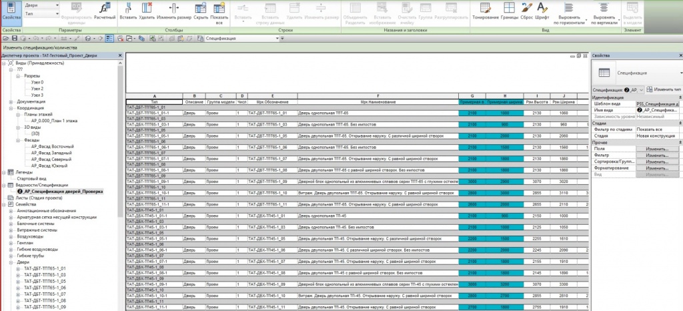
Task: Open Тонирование shading tool
Action: pos(486,11)
